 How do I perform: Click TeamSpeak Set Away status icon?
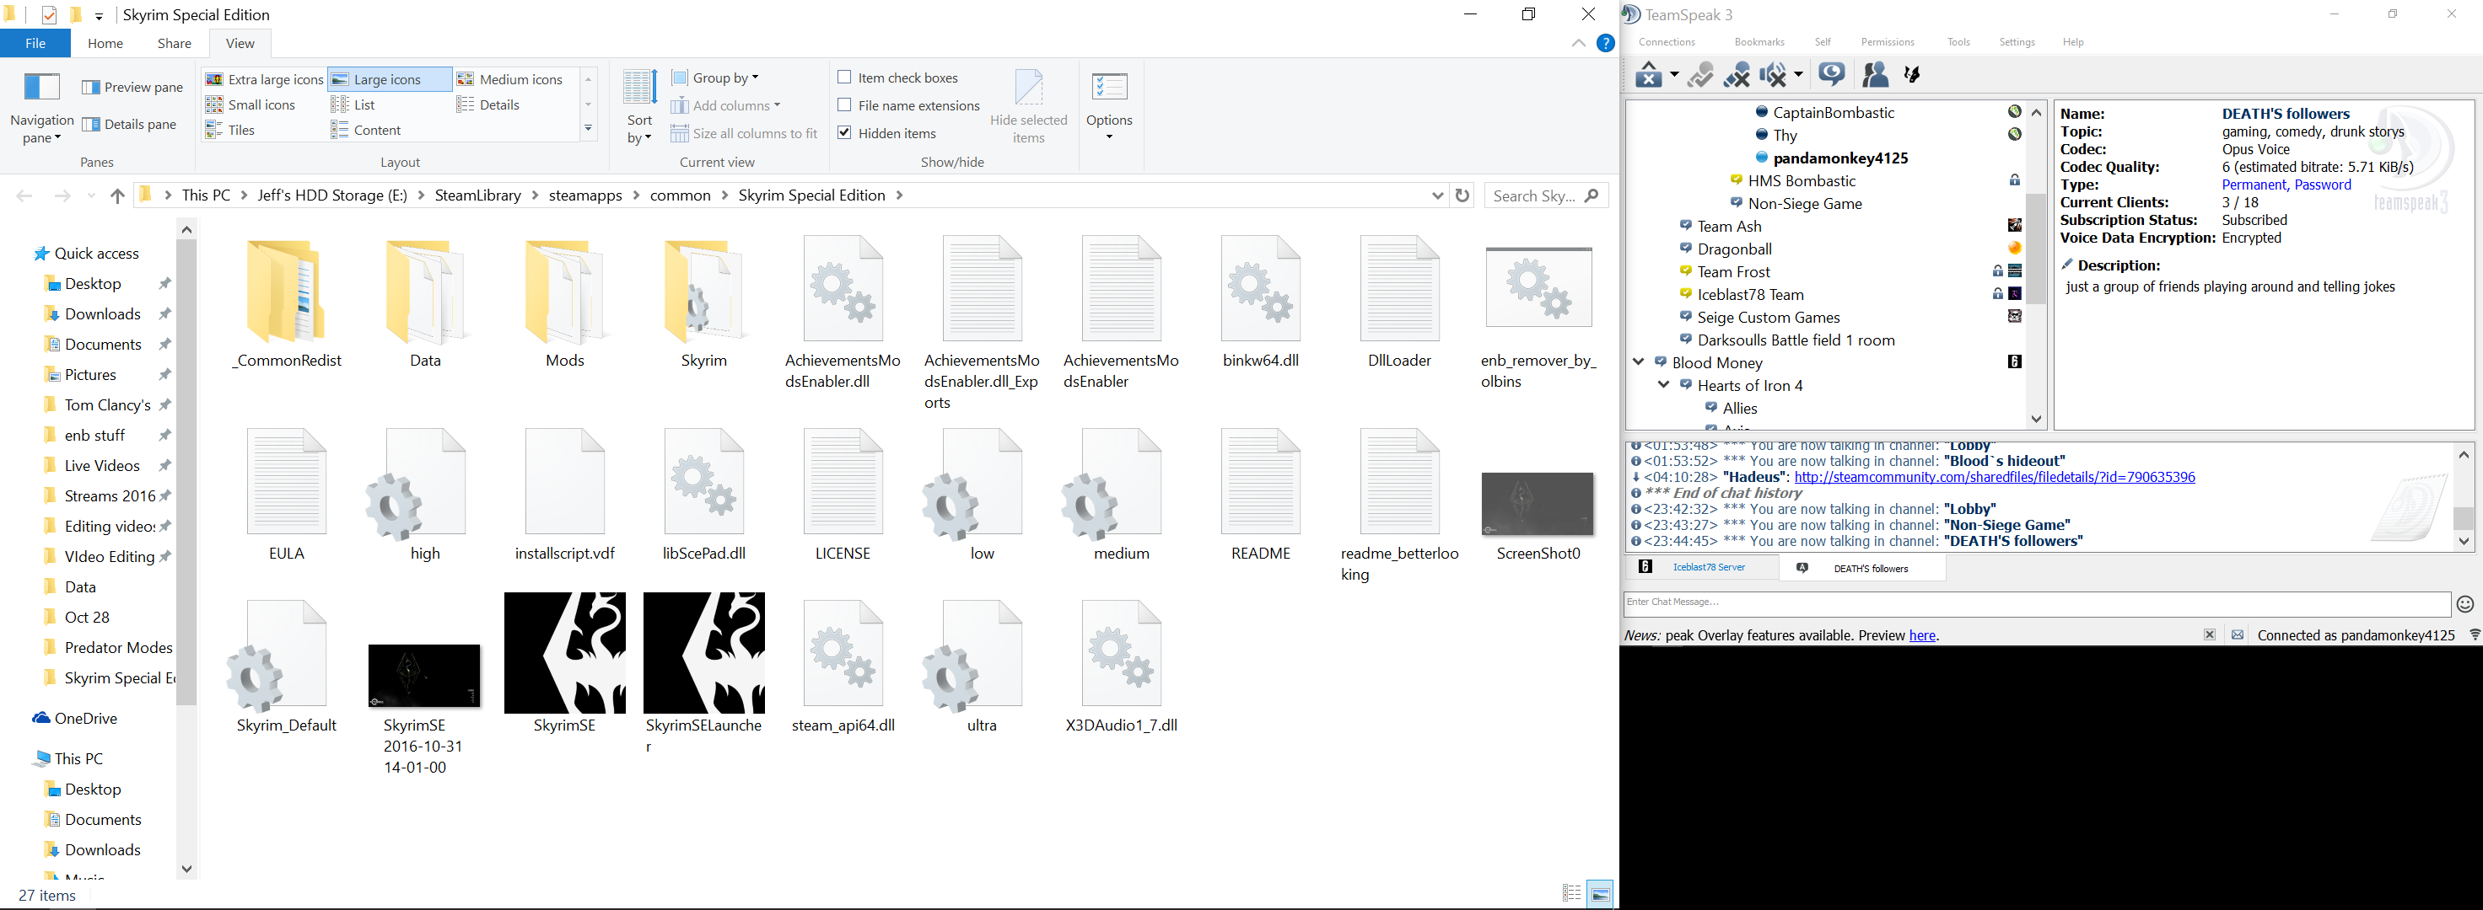tap(1648, 74)
